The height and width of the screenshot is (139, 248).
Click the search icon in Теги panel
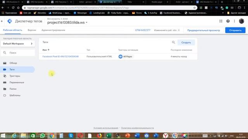(174, 42)
